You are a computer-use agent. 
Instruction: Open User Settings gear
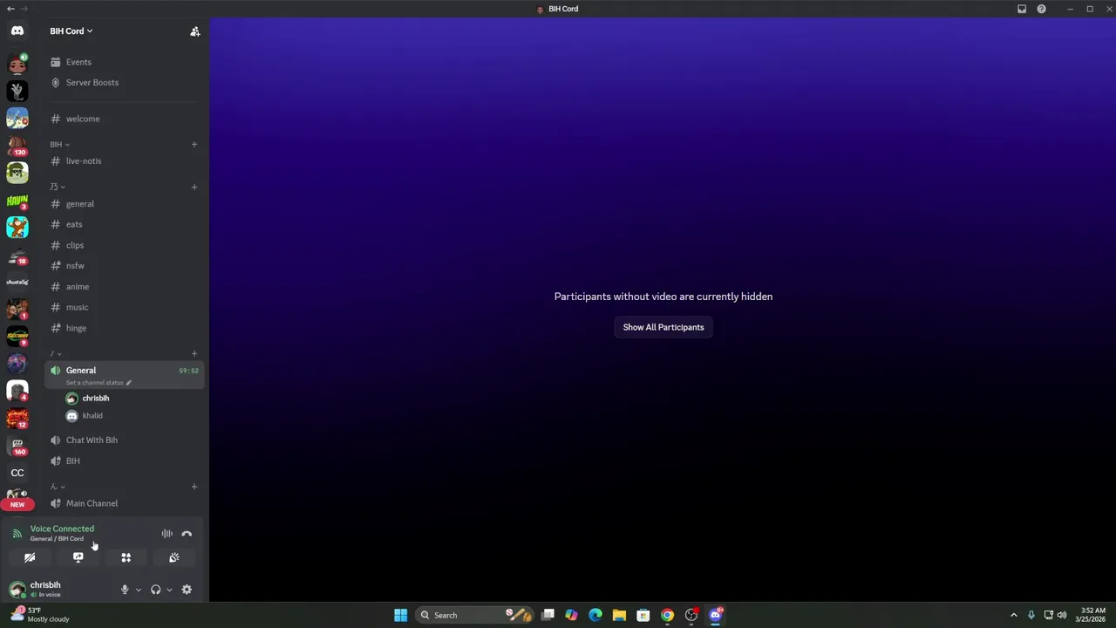click(x=187, y=590)
